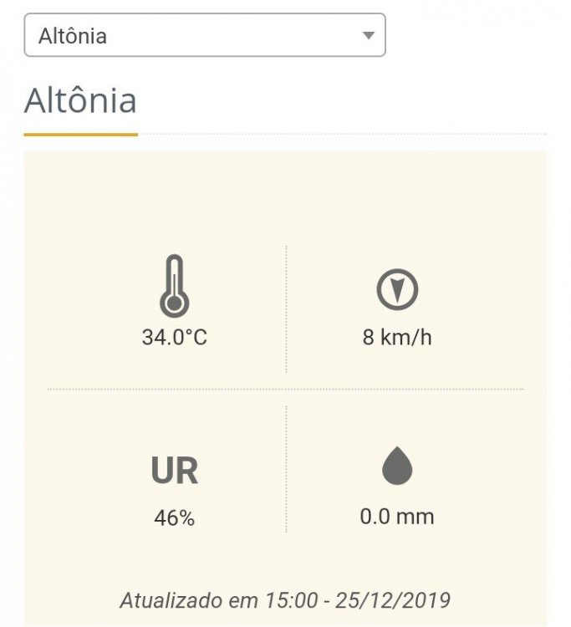This screenshot has height=627, width=571.
Task: Click the 8 km/h wind speed value
Action: pos(397,338)
